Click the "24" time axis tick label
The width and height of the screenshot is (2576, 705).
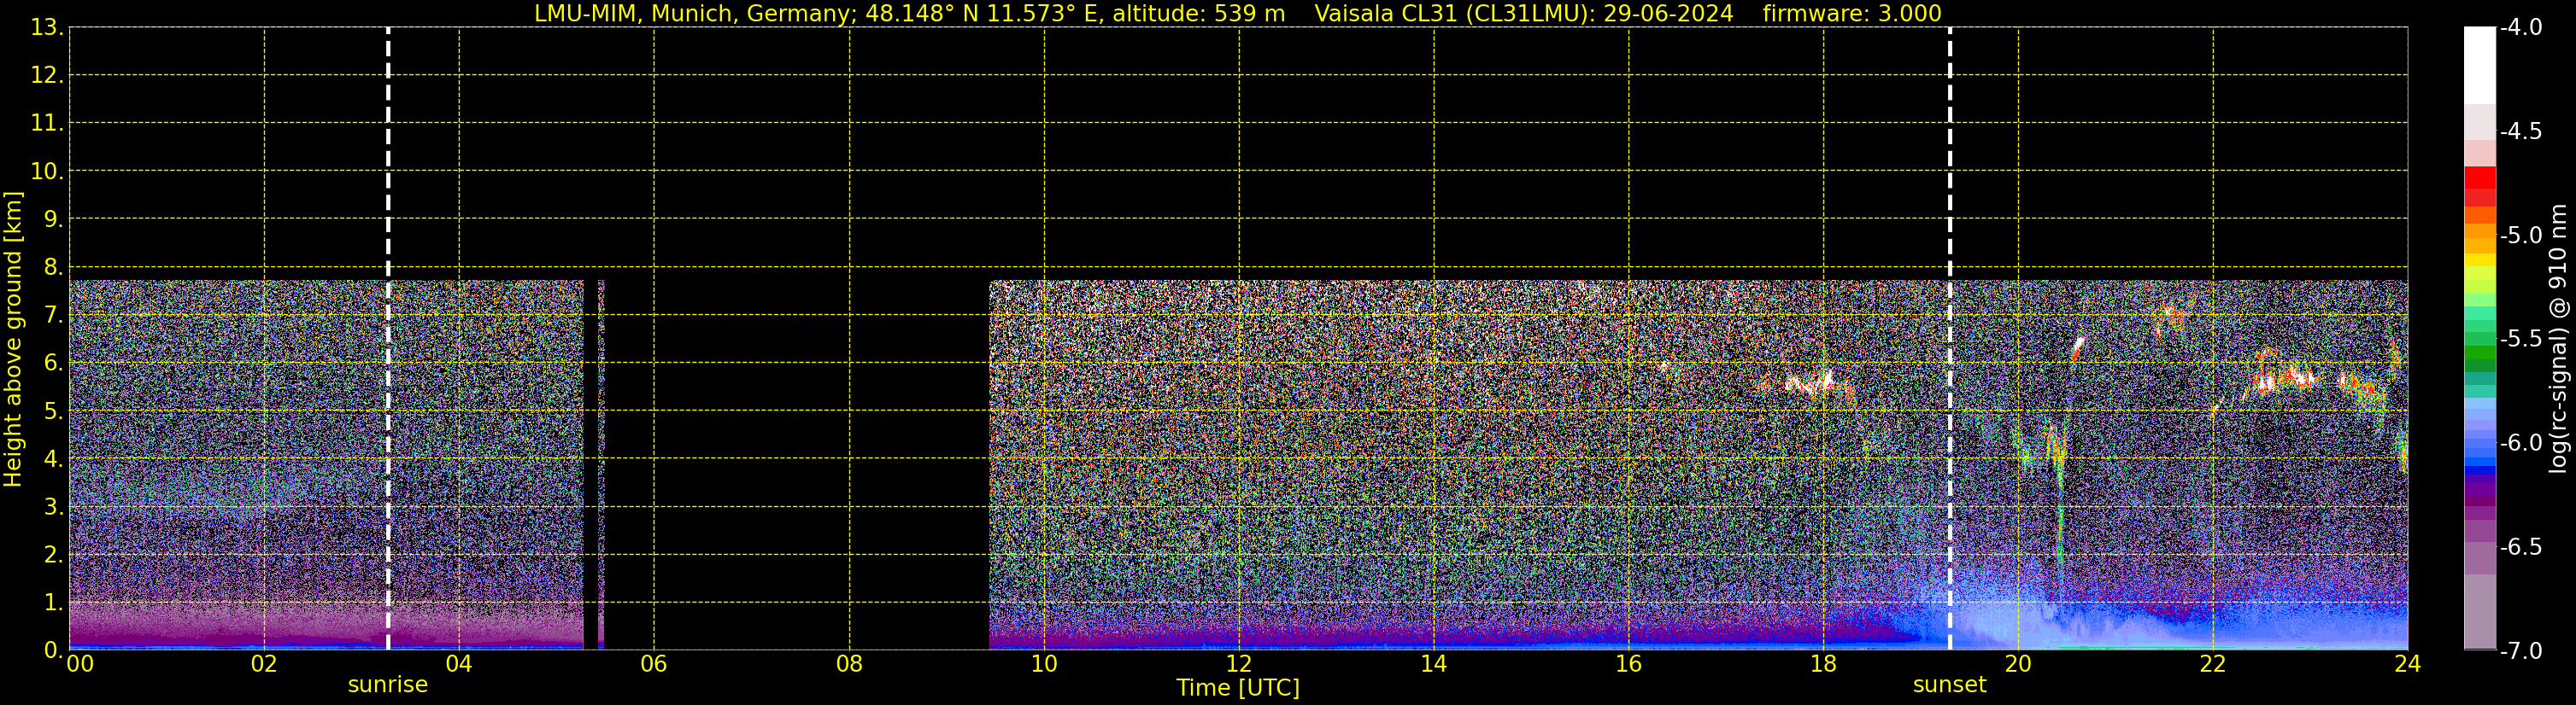coord(2407,665)
